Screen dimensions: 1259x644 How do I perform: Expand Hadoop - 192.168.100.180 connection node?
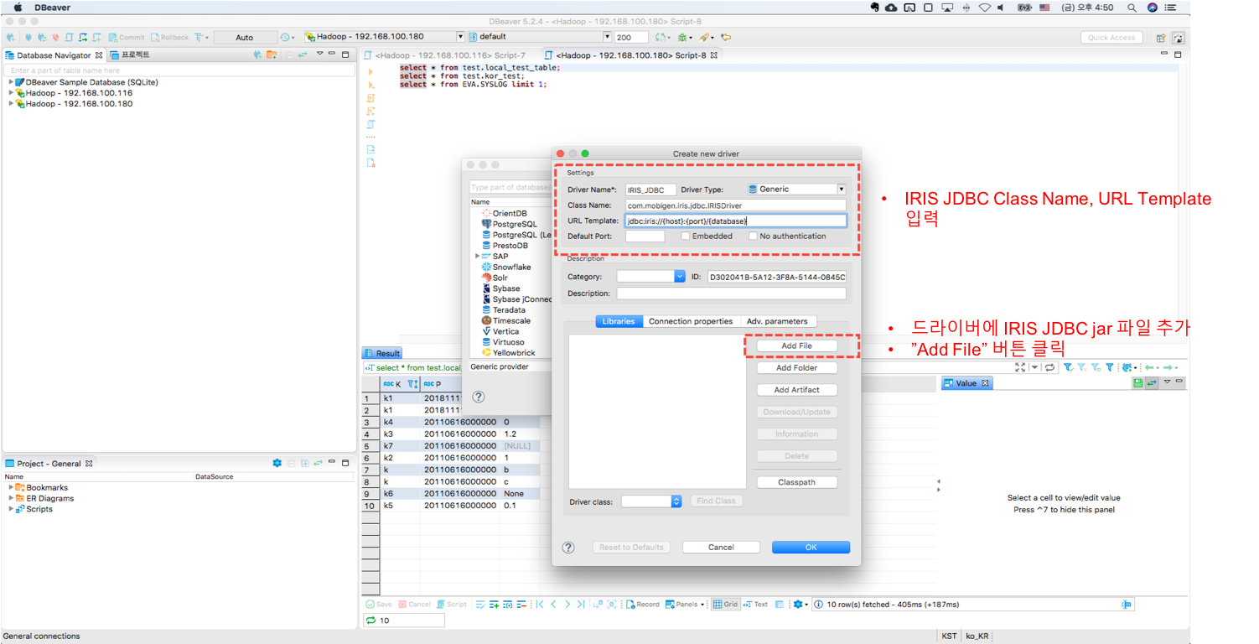(11, 104)
